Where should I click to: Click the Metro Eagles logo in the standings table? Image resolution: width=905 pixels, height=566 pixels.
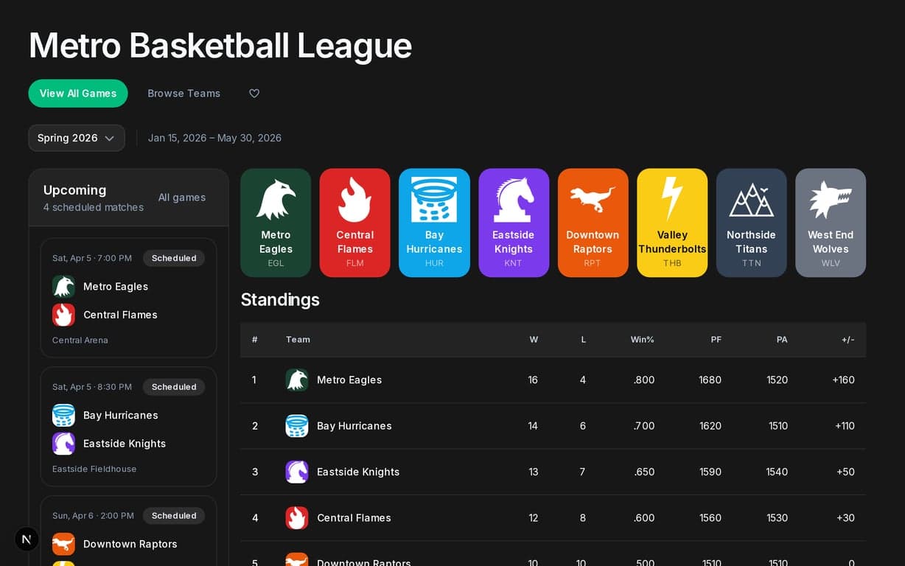[x=297, y=380]
